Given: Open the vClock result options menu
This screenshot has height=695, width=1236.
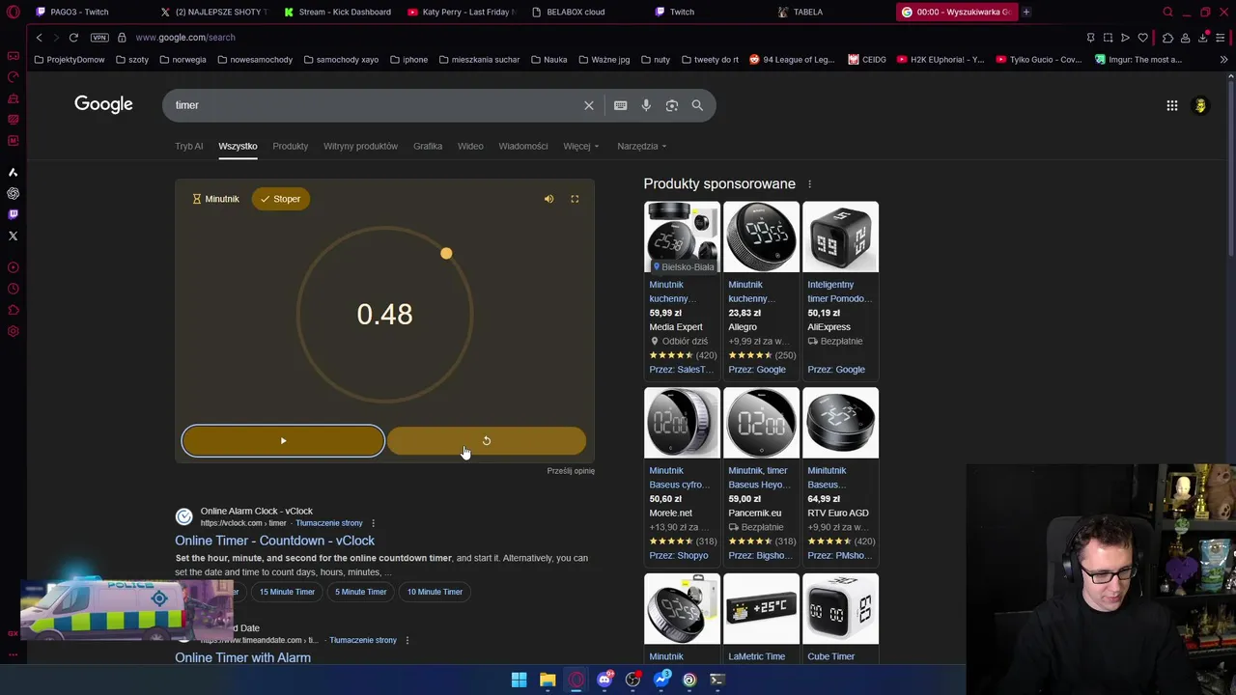Looking at the screenshot, I should [373, 523].
